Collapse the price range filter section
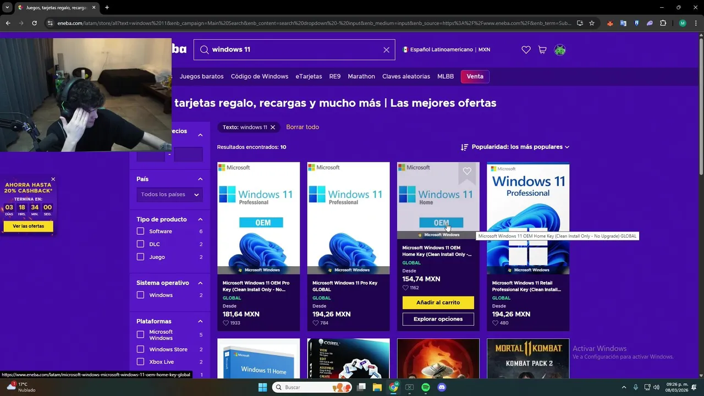Screen dimensions: 704x396 [200, 135]
